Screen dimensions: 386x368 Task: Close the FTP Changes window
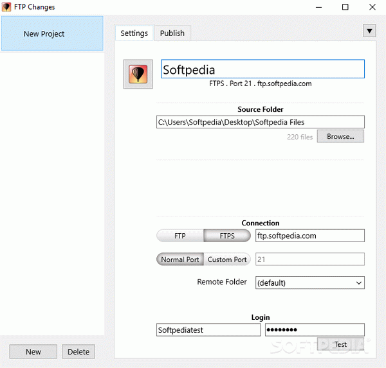[372, 7]
